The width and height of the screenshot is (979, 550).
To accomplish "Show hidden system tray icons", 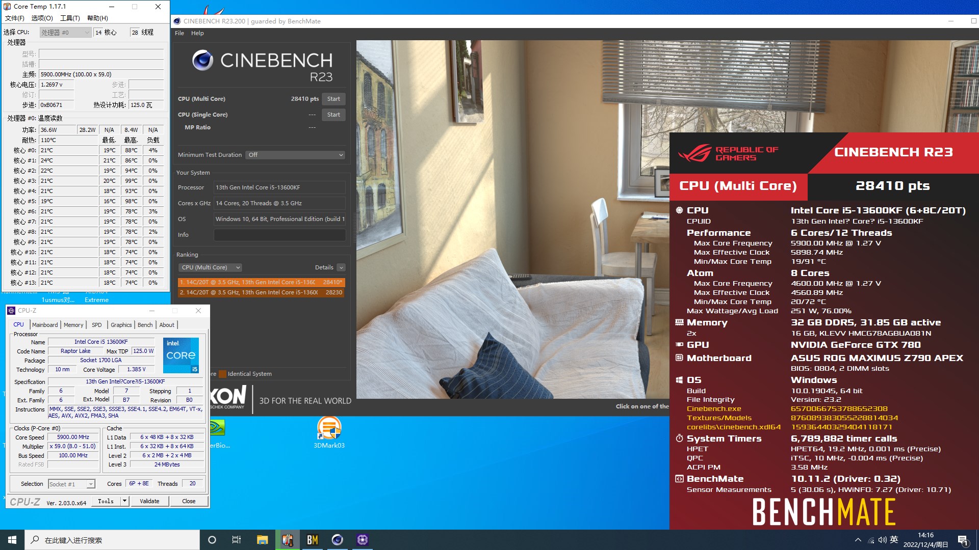I will (858, 540).
